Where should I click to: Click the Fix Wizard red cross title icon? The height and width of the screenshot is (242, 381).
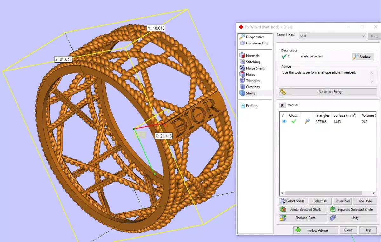(241, 27)
